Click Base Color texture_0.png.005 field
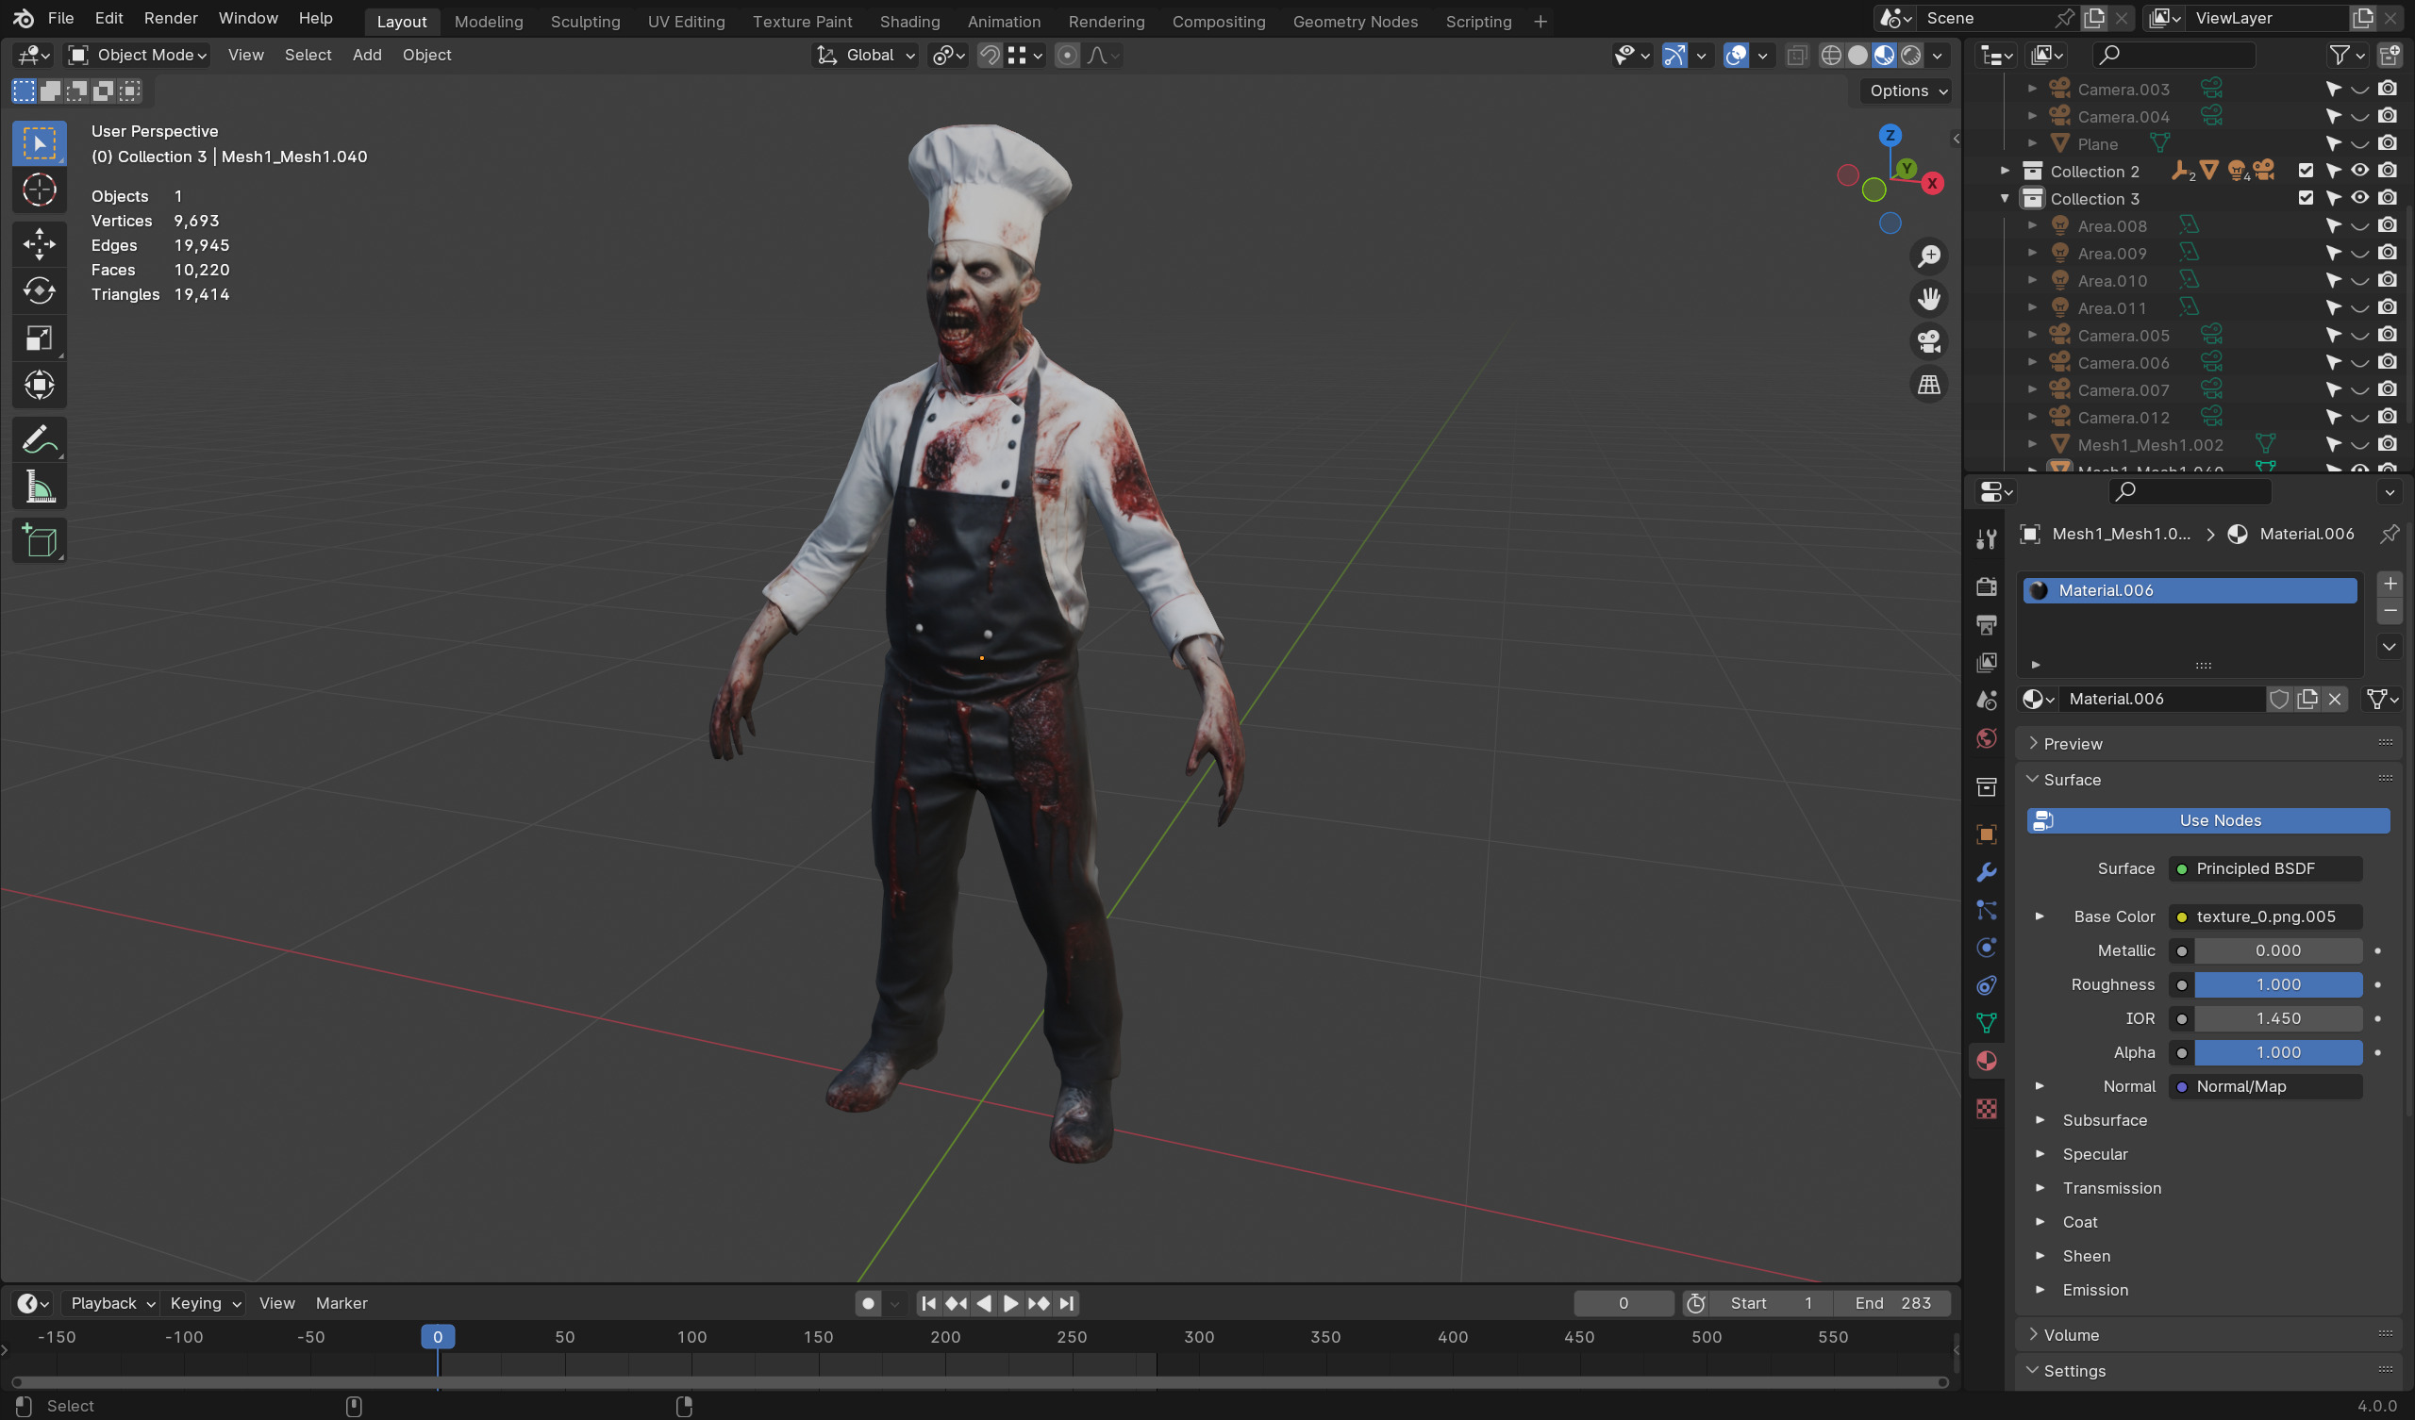 point(2265,916)
